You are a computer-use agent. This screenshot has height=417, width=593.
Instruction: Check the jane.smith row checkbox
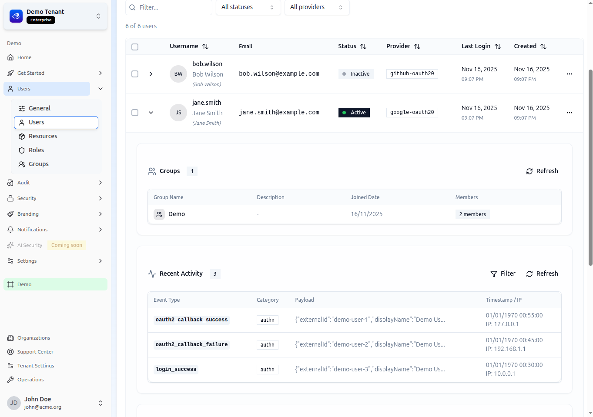pyautogui.click(x=135, y=113)
